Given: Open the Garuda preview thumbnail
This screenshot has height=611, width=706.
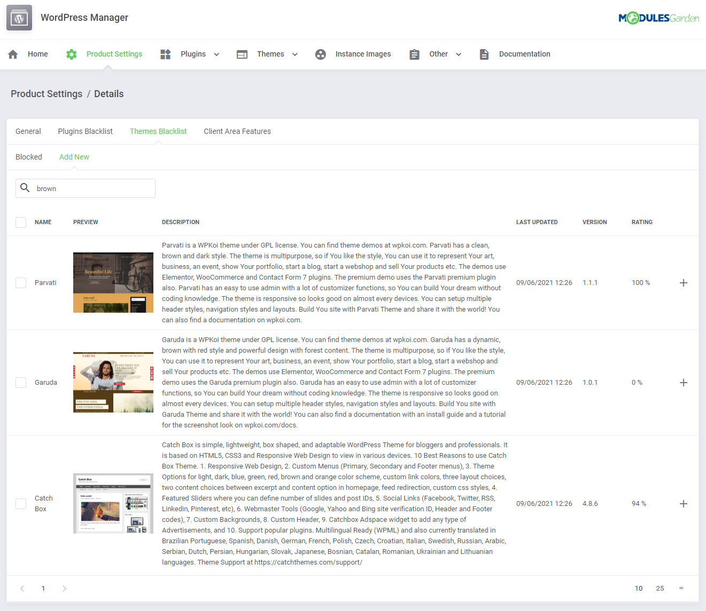Looking at the screenshot, I should click(113, 383).
